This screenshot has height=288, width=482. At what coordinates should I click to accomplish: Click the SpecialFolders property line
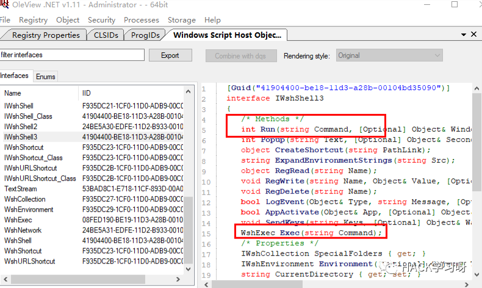(333, 254)
